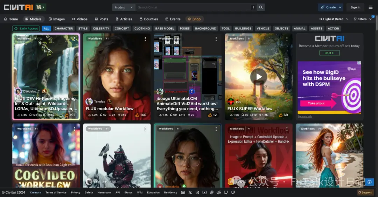Open the Twitch footer icon
The image size is (378, 197).
233,192
